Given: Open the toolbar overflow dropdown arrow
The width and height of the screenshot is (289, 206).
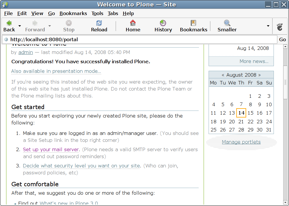Looking at the screenshot, I should [268, 26].
